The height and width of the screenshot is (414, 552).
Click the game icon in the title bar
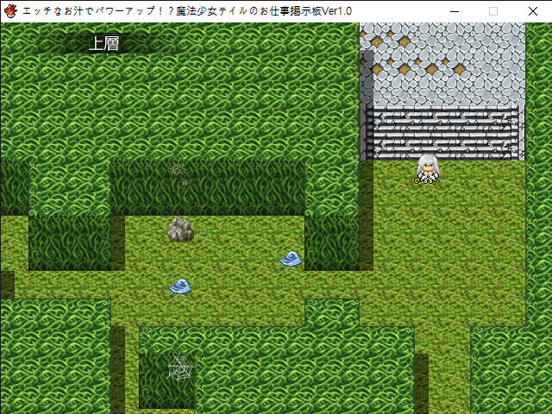tap(10, 11)
